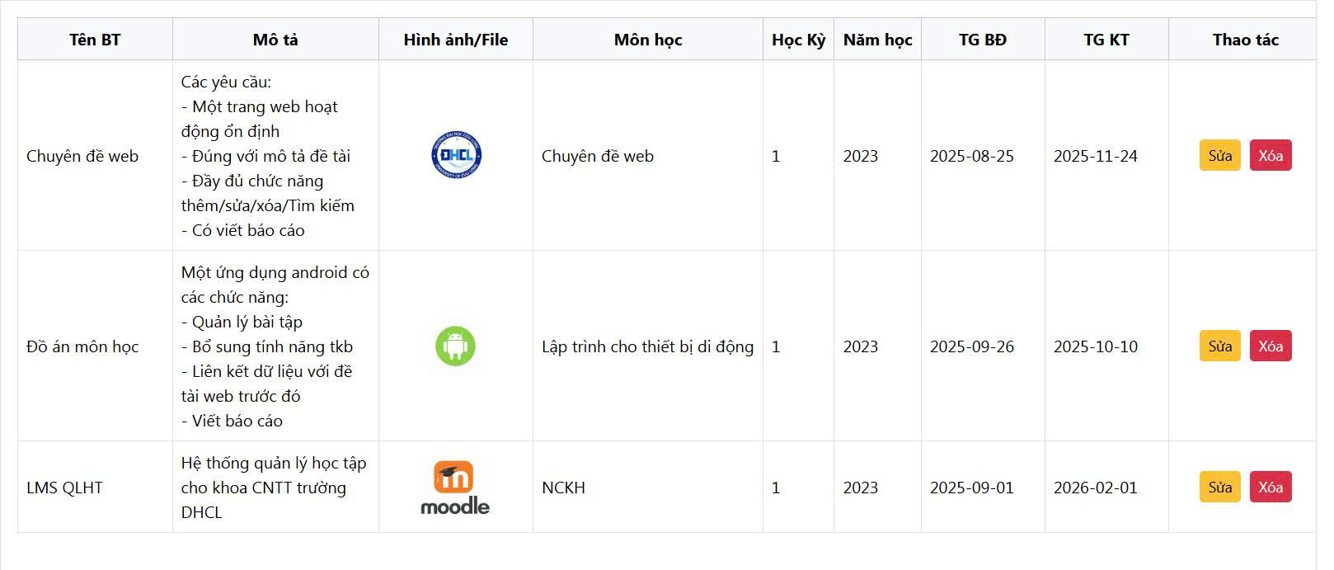Select the Năm học column header
Screen dimensions: 1334x570
pyautogui.click(x=877, y=40)
